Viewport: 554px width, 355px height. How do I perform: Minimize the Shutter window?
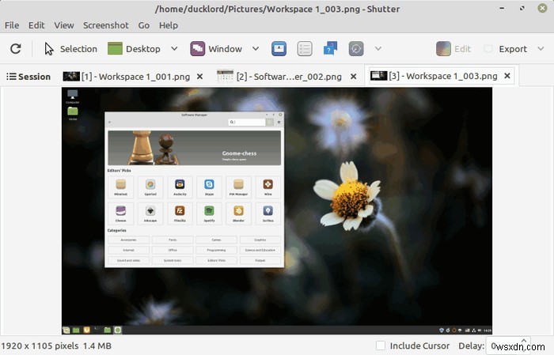point(502,8)
